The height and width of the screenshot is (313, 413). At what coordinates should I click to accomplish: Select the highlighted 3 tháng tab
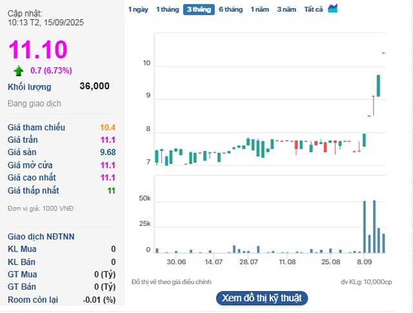click(199, 10)
